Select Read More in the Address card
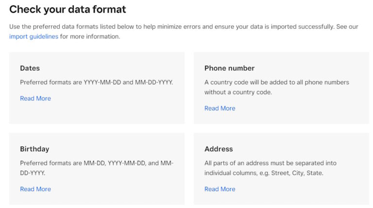 (x=220, y=189)
